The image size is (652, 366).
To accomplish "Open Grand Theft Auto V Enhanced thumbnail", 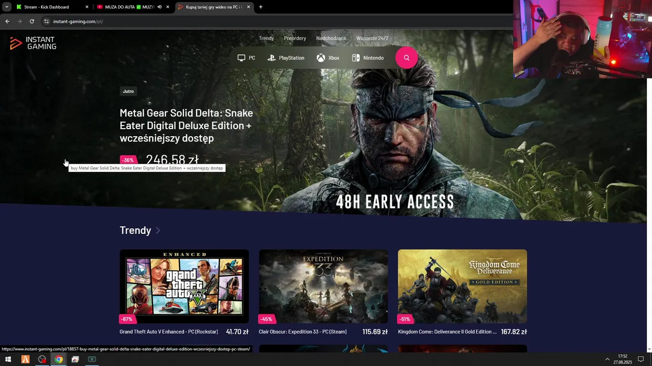I will coord(184,286).
